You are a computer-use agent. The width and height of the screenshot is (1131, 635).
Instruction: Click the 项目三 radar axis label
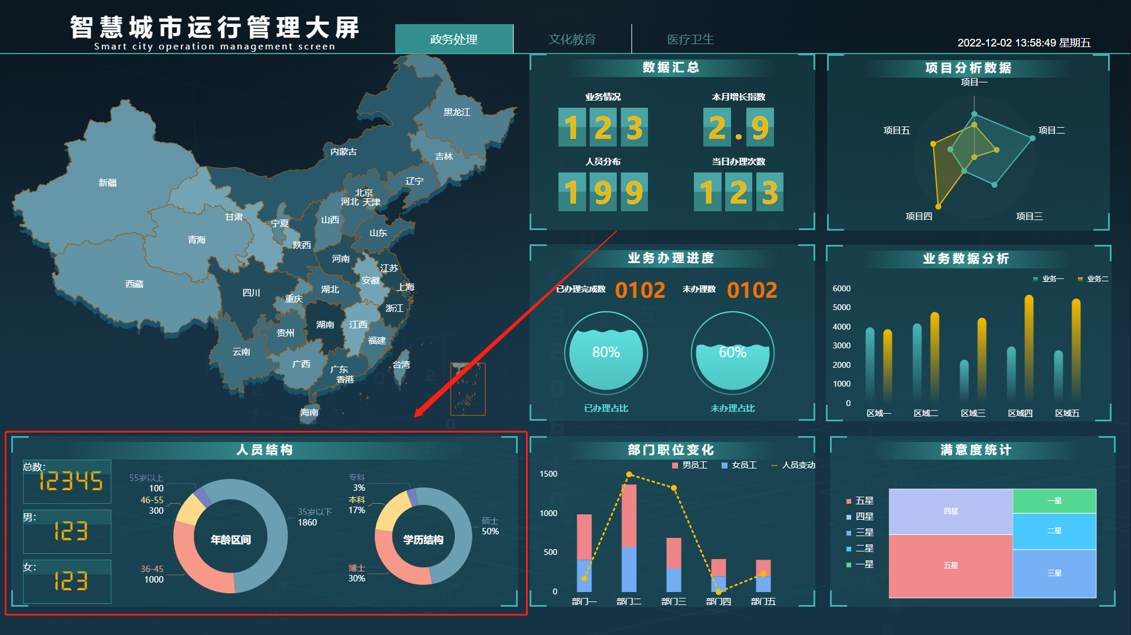1030,217
